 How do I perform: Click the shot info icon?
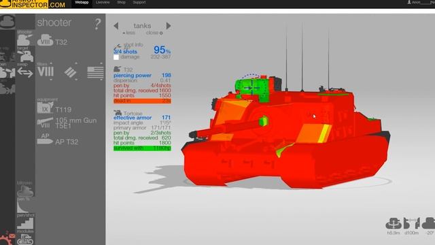click(118, 46)
